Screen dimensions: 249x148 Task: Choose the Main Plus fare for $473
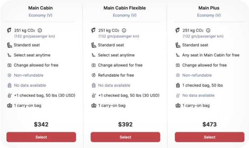click(210, 137)
